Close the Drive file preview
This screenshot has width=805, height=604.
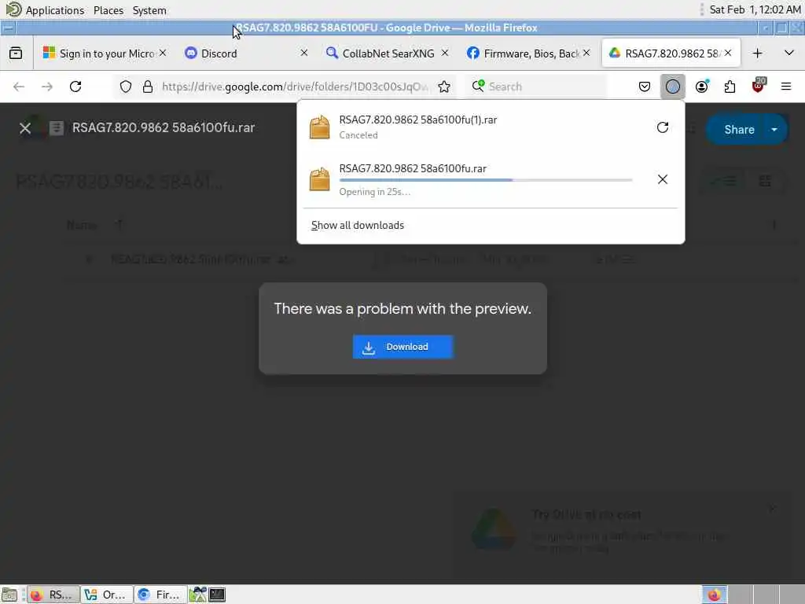[24, 128]
